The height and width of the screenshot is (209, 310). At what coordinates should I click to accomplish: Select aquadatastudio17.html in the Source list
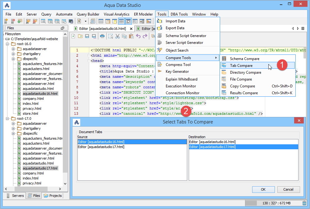[101, 147]
